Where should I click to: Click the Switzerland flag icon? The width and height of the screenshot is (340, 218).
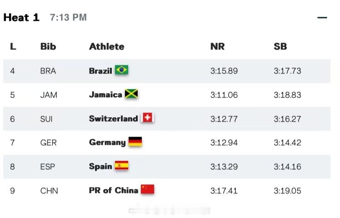click(x=147, y=118)
